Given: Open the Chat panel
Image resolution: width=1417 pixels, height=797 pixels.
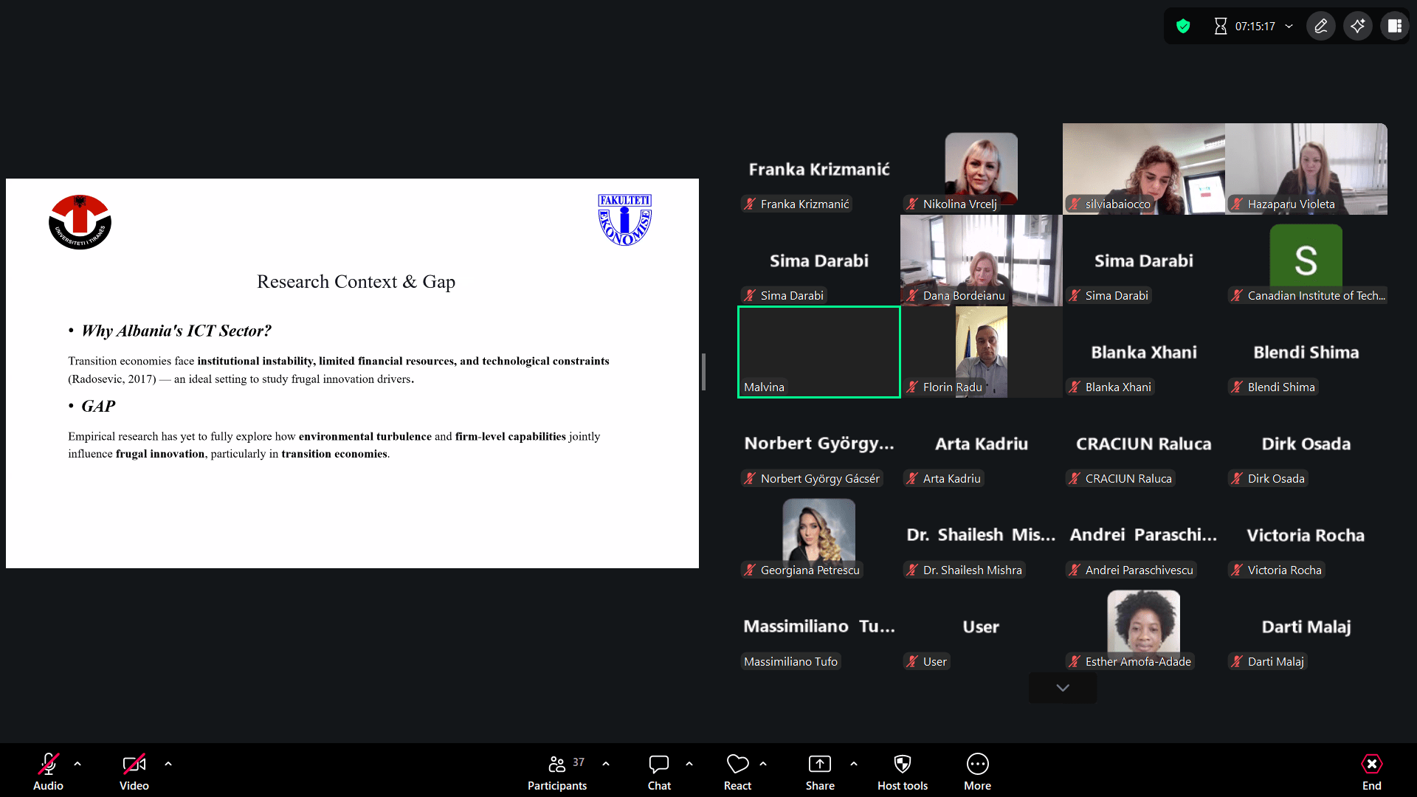Looking at the screenshot, I should [659, 772].
